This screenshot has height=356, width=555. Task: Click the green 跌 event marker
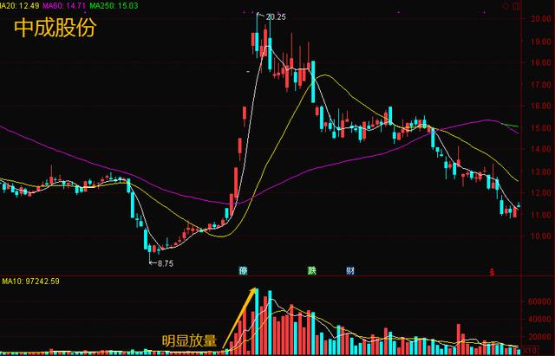pos(312,271)
